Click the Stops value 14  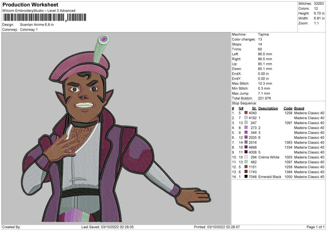click(x=260, y=44)
